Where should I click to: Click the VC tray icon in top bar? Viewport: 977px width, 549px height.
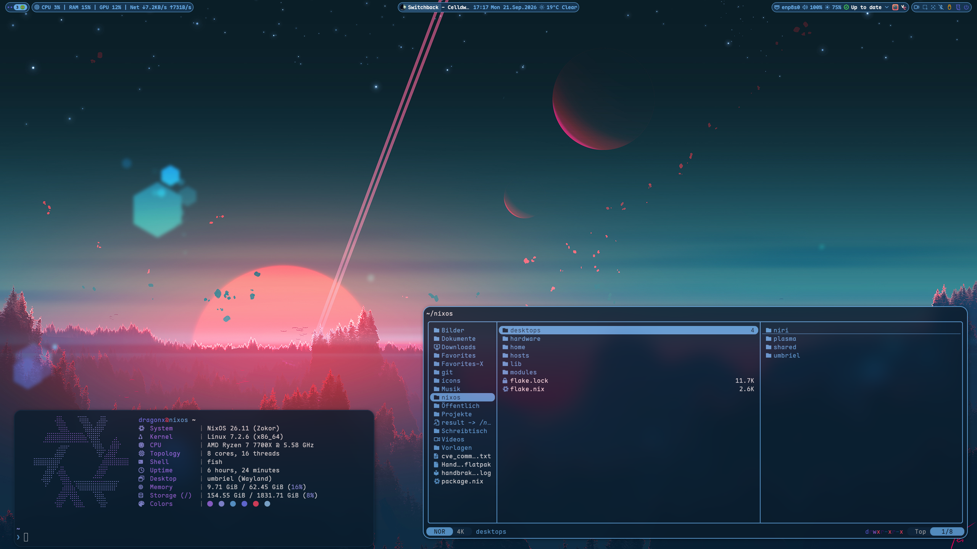point(904,7)
